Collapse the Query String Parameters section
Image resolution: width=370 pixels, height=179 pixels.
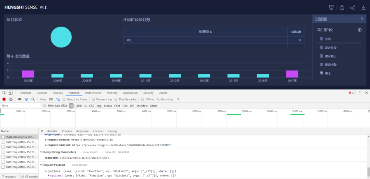point(41,152)
